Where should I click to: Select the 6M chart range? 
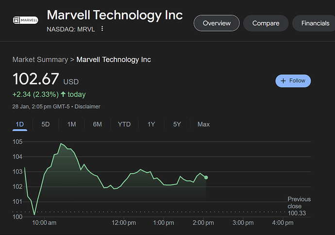click(97, 124)
